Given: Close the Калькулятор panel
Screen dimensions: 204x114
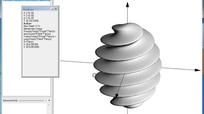Looking at the screenshot, I should (49, 100).
